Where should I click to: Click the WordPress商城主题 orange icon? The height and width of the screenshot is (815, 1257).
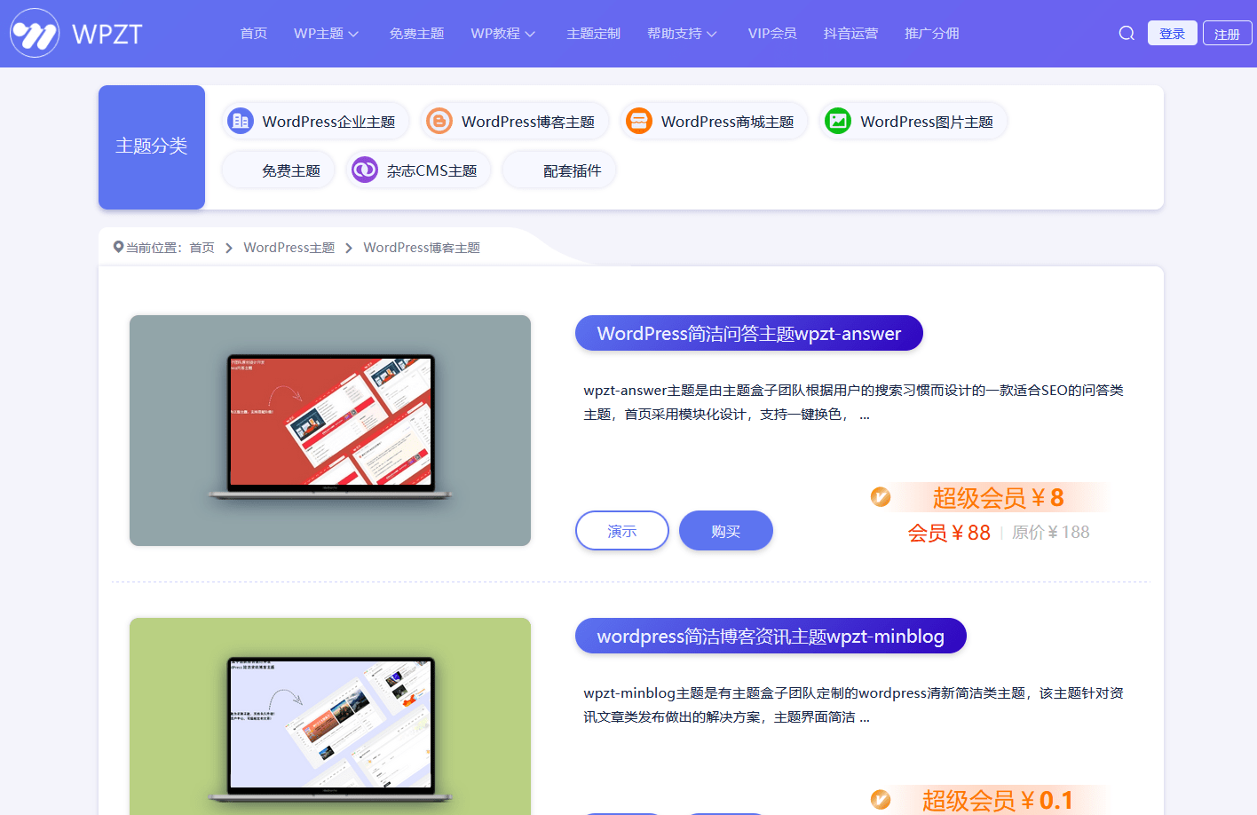point(639,121)
